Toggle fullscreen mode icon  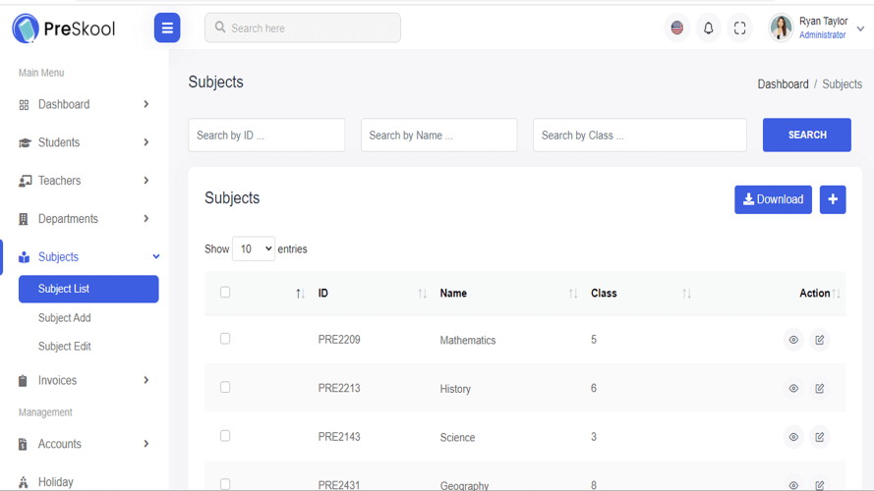click(x=739, y=27)
